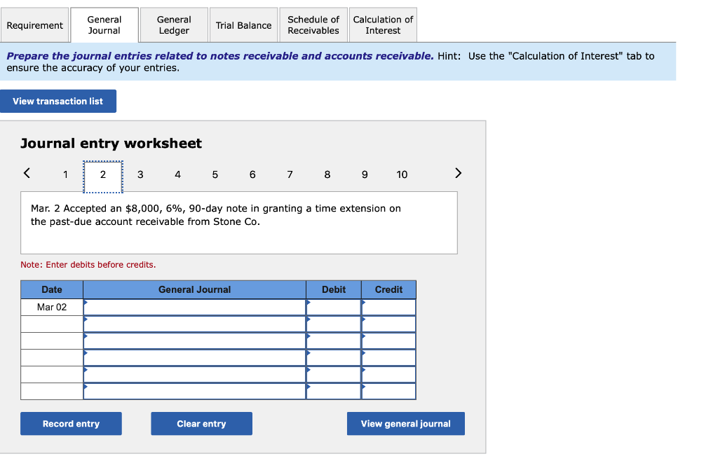Select transaction 10 in the worksheet
718x461 pixels.
(402, 174)
